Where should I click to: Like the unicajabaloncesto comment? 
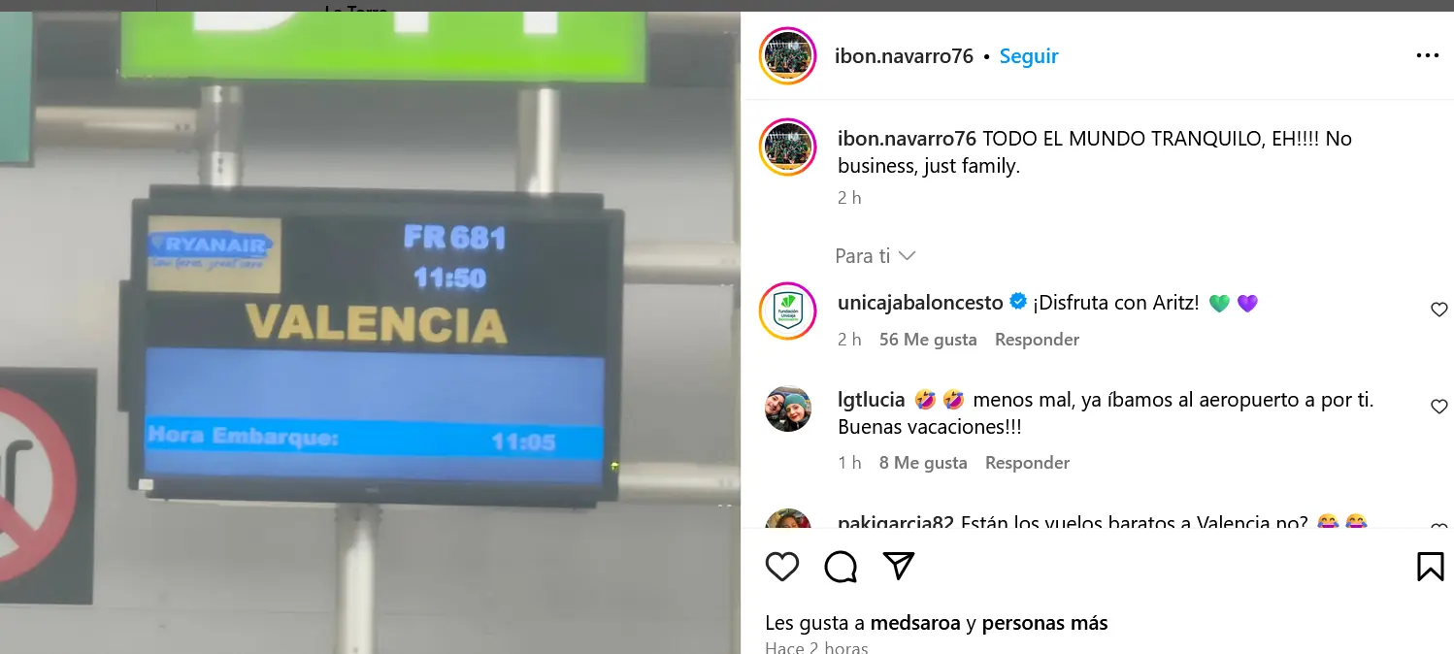point(1439,310)
